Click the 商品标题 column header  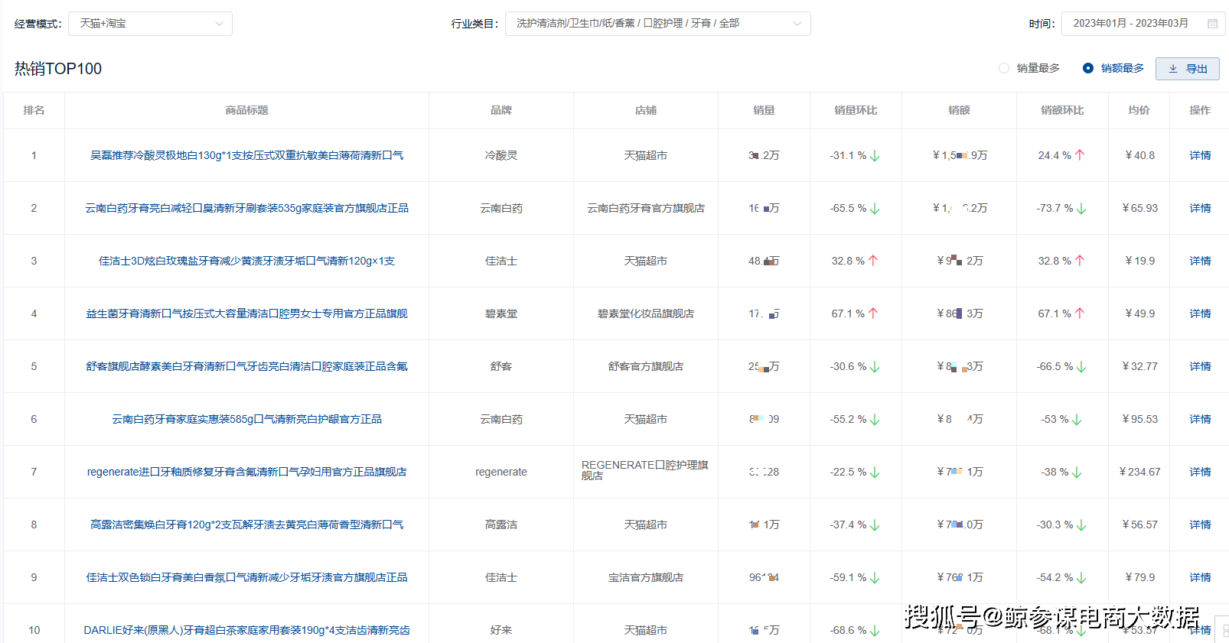[x=246, y=110]
